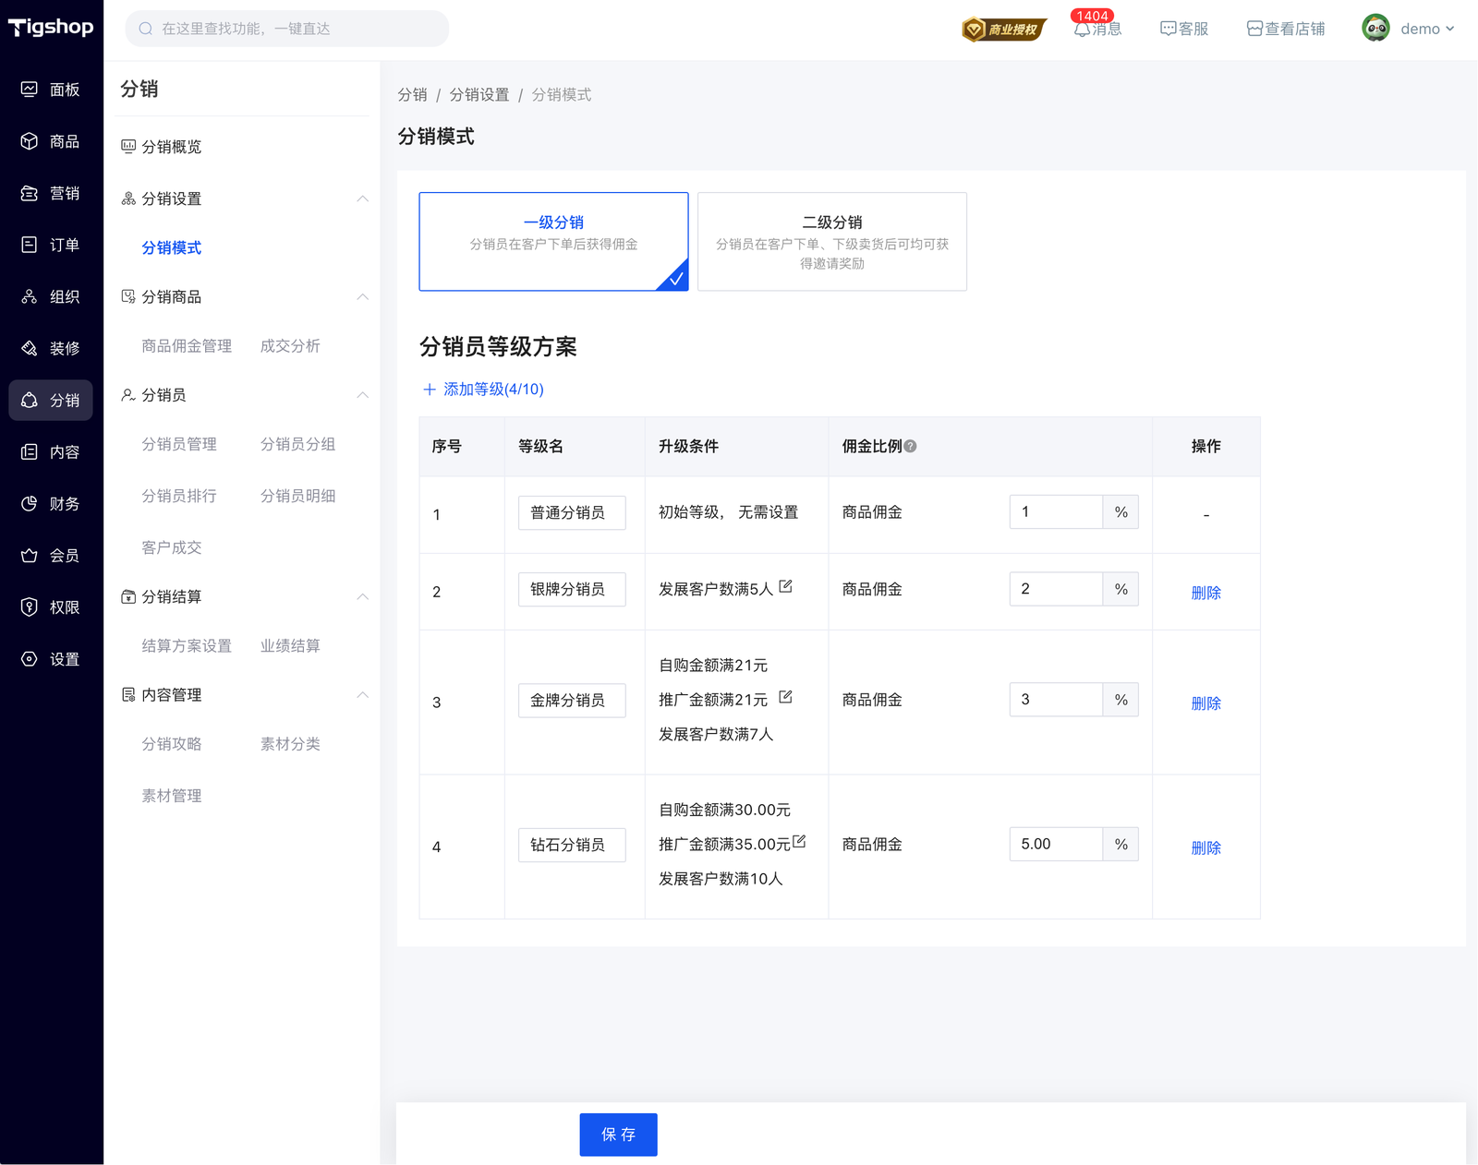Select the 营销 sidebar icon
The height and width of the screenshot is (1165, 1478).
(53, 192)
